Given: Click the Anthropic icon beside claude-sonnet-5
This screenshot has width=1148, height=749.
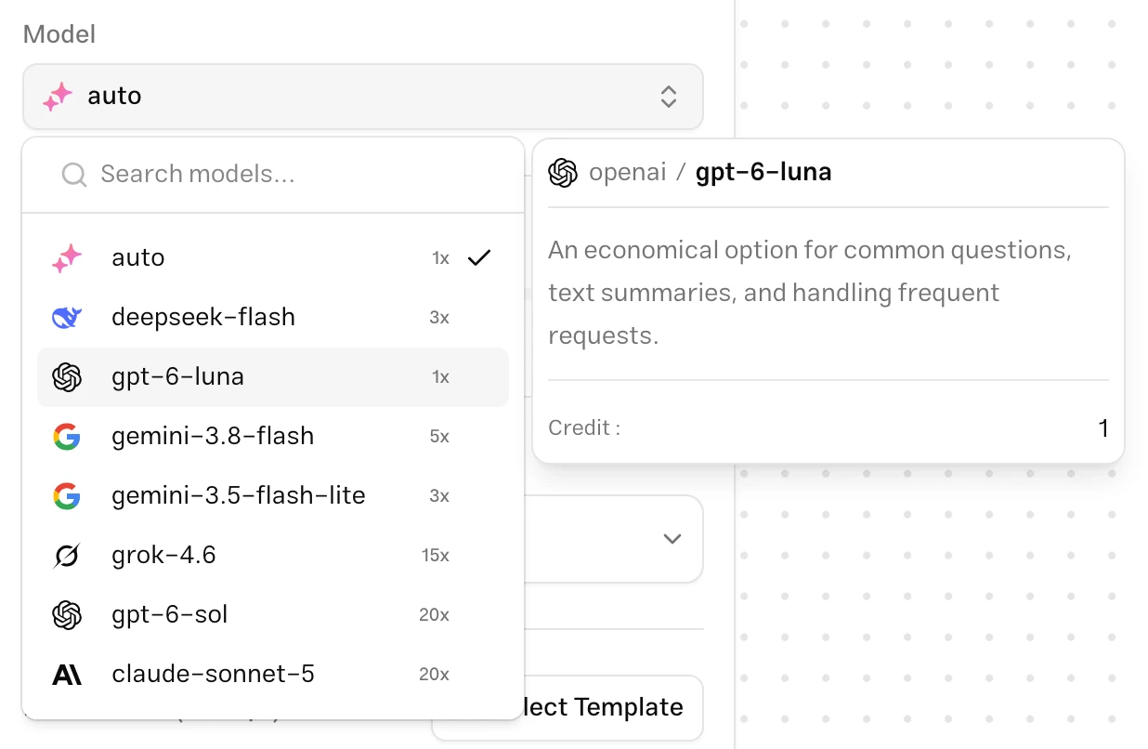Looking at the screenshot, I should (x=67, y=675).
